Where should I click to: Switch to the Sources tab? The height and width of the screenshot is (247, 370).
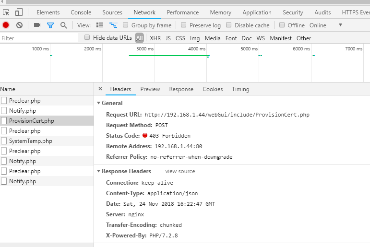(112, 12)
